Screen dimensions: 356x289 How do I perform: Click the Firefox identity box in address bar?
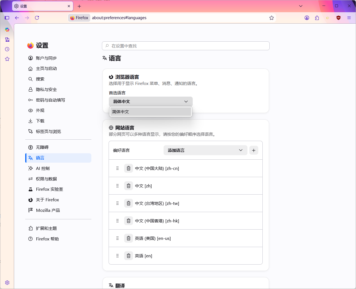[x=79, y=18]
